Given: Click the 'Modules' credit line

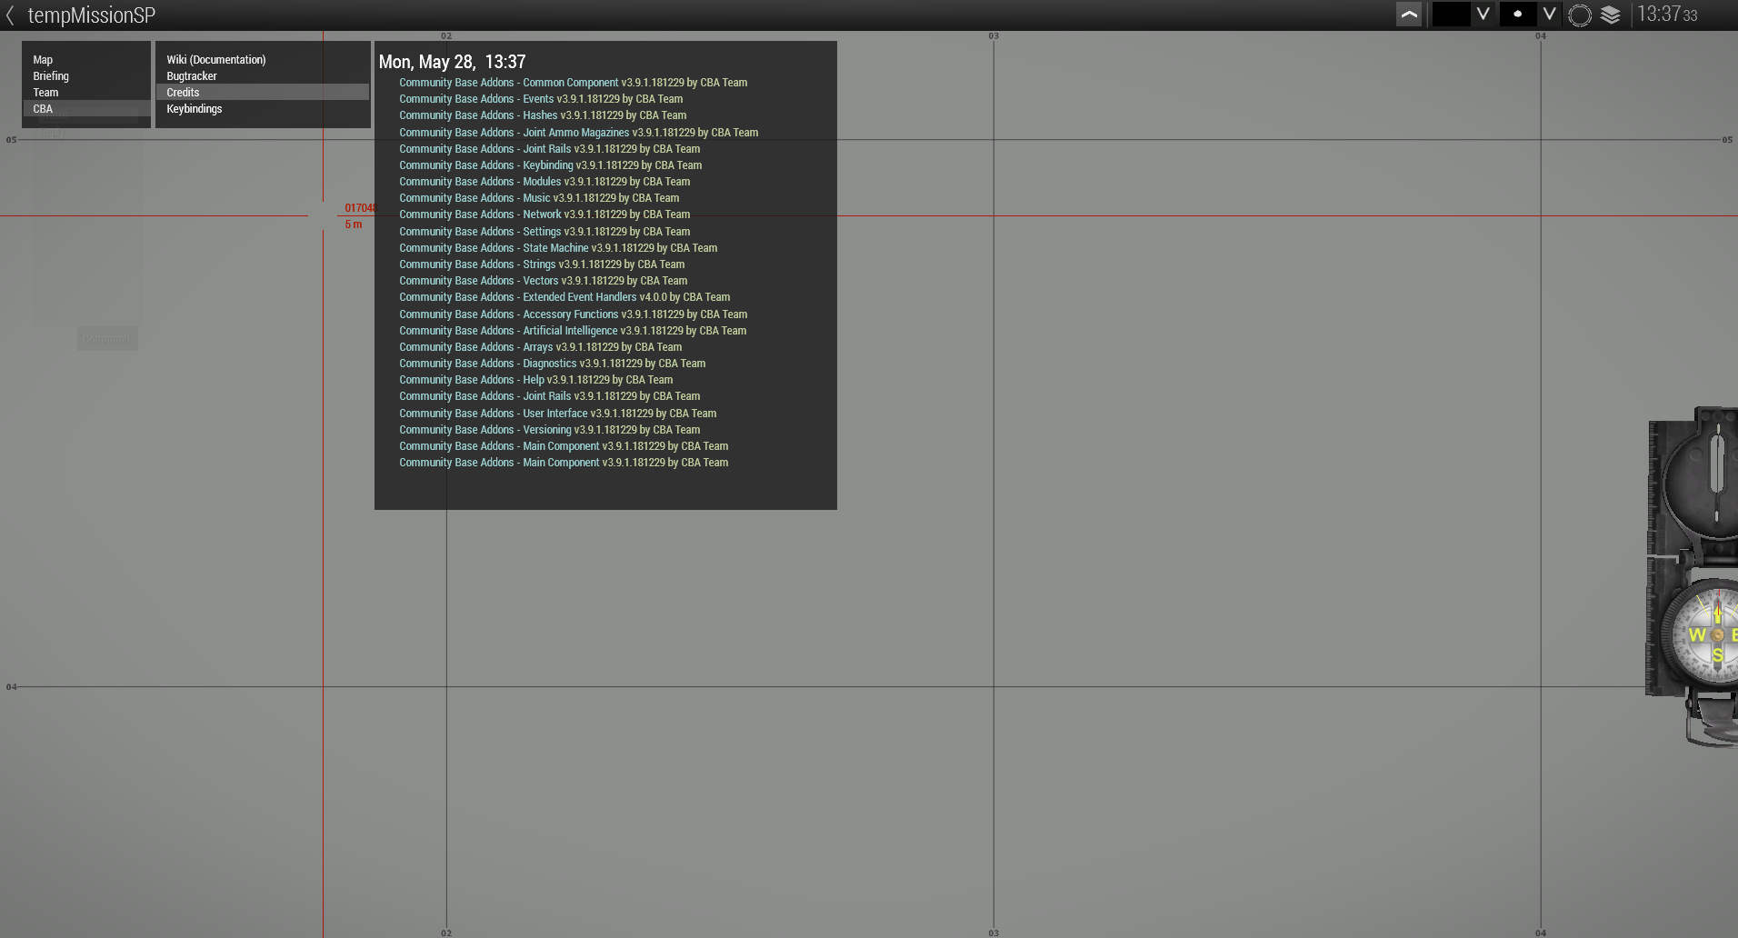Looking at the screenshot, I should pos(544,182).
